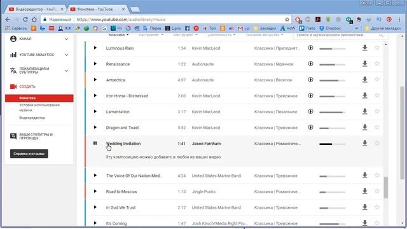Star Iron Horse - Distressed track
Image resolution: width=407 pixels, height=229 pixels.
coord(377,95)
